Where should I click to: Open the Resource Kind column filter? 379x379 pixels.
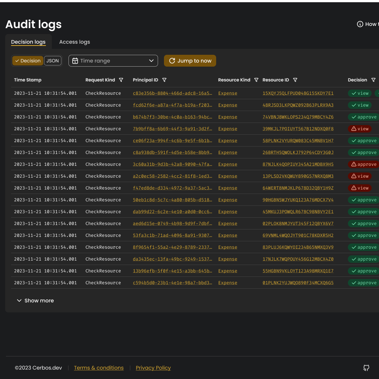pyautogui.click(x=256, y=80)
